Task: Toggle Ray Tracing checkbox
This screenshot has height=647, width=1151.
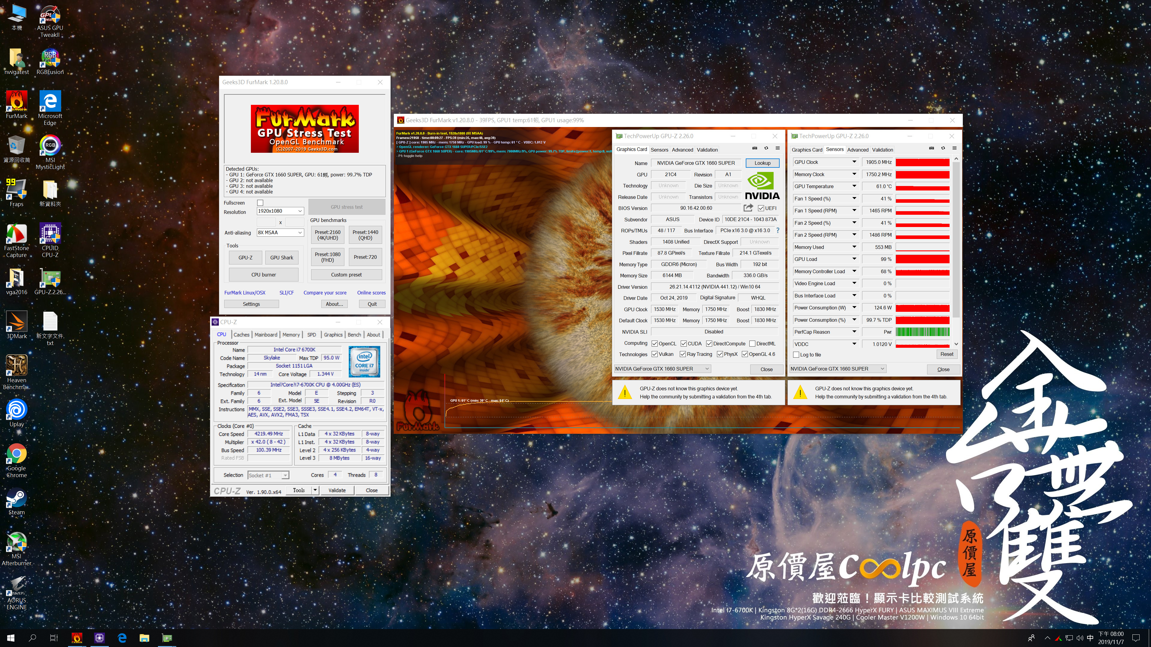Action: click(x=683, y=354)
